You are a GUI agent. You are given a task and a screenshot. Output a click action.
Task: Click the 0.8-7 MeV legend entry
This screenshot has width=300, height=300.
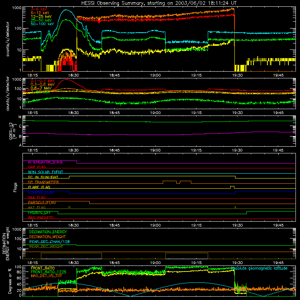point(41,88)
